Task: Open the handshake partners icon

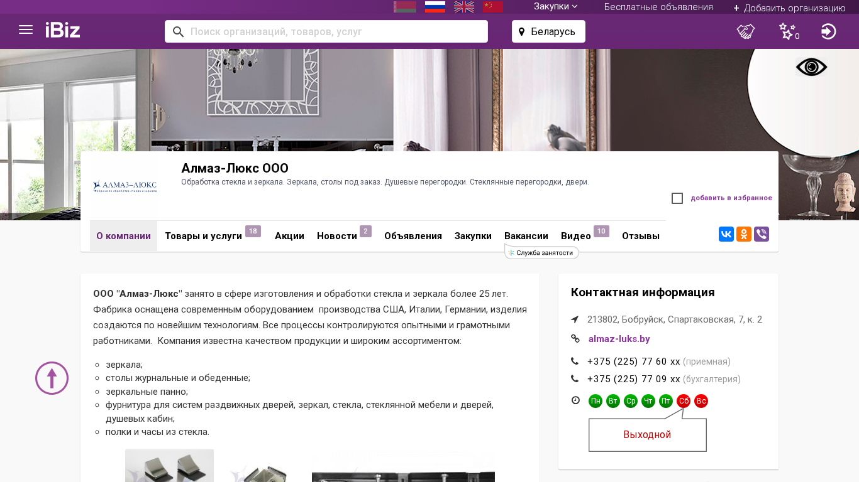Action: point(746,31)
